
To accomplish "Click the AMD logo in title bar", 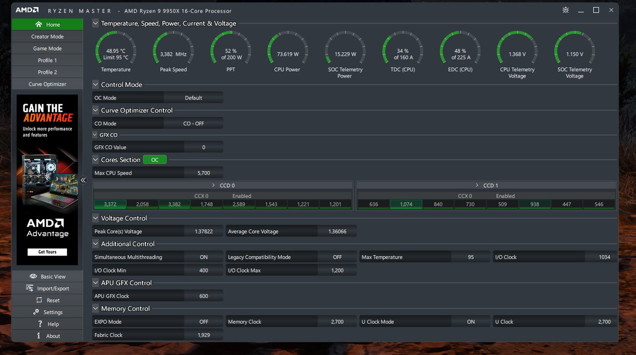I will coord(27,10).
